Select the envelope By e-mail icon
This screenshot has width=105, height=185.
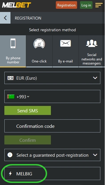pyautogui.click(x=65, y=43)
